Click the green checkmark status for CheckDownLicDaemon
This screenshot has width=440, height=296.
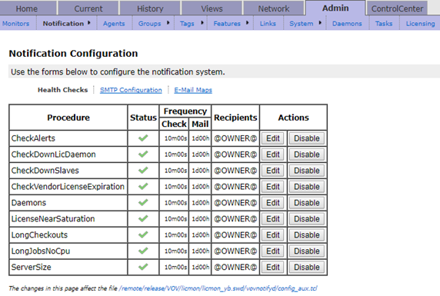pos(143,154)
